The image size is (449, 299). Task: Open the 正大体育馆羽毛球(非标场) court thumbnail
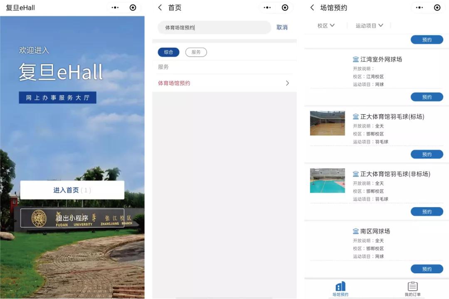[327, 181]
